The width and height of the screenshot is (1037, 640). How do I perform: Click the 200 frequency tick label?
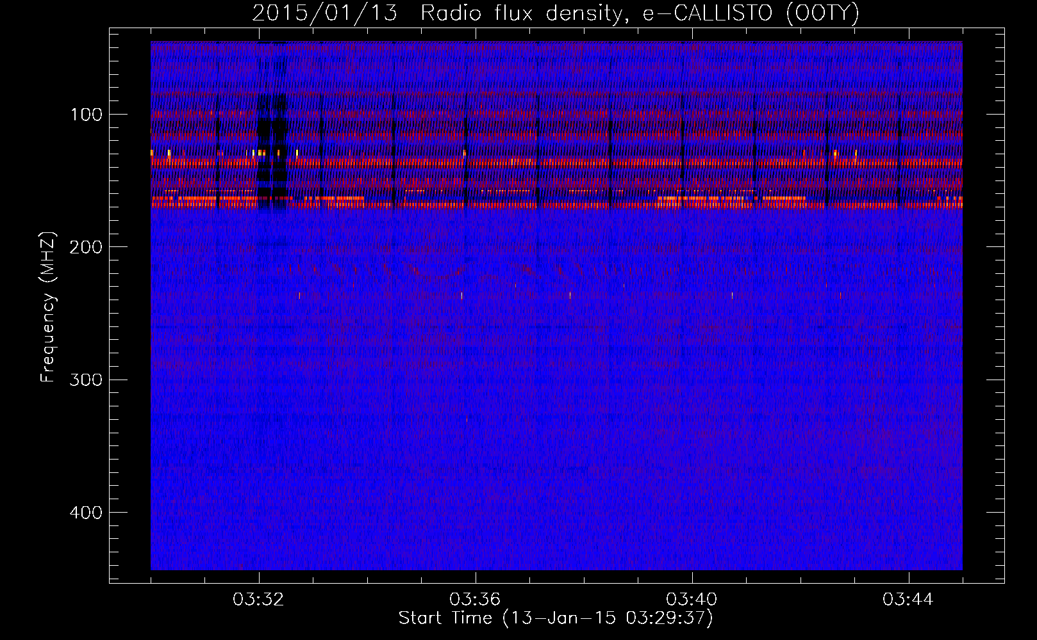pos(87,247)
